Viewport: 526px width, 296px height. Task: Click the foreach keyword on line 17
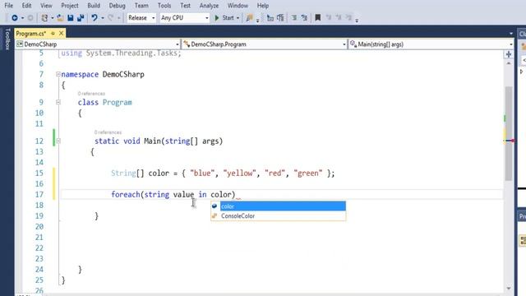coord(126,195)
